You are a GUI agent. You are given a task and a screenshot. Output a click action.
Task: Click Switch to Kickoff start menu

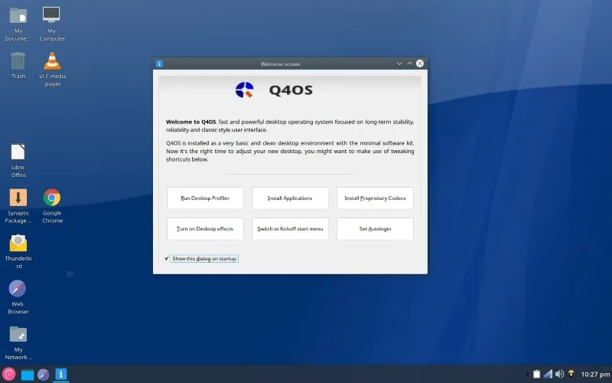[x=290, y=229]
